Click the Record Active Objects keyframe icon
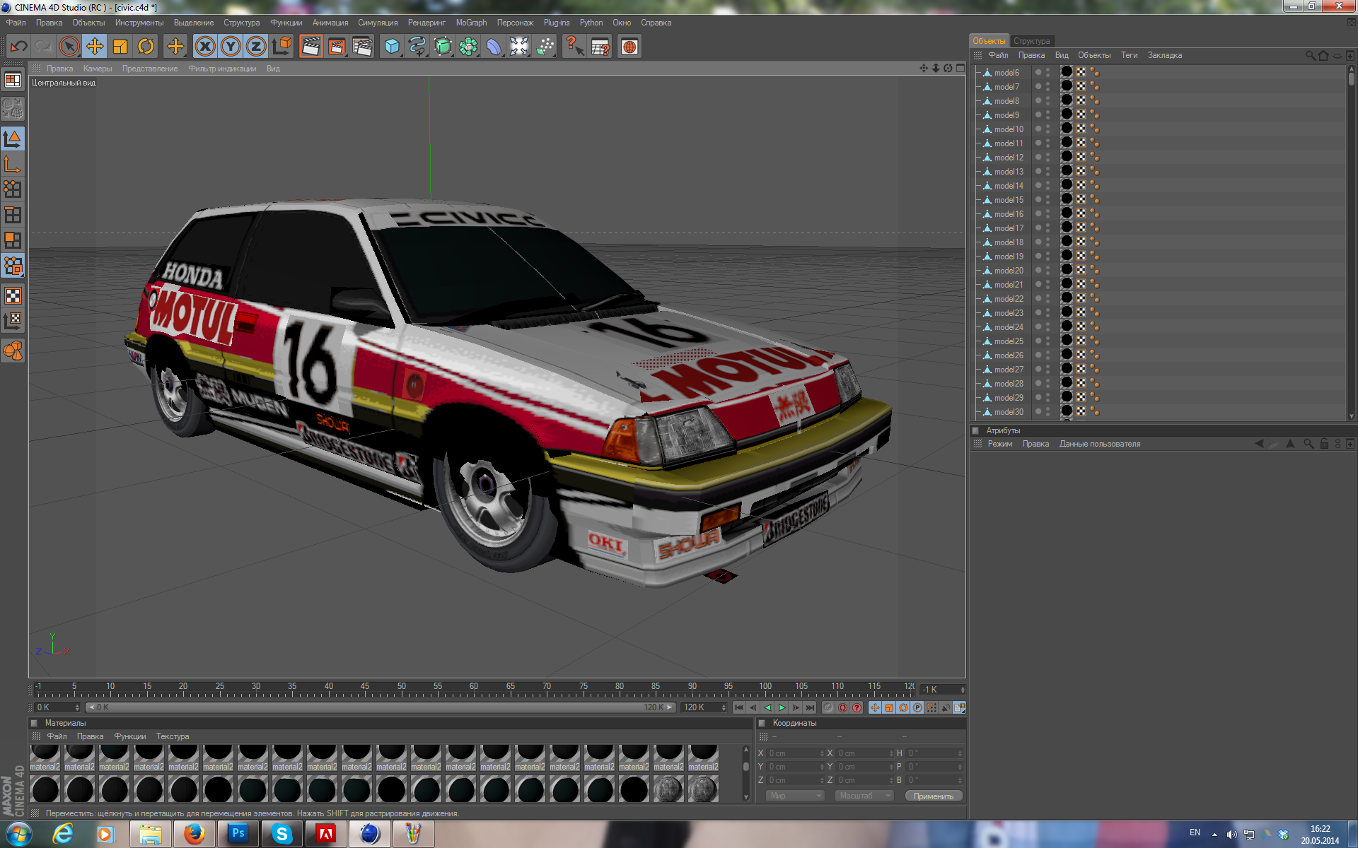Screen dimensions: 1358x848 (x=828, y=707)
